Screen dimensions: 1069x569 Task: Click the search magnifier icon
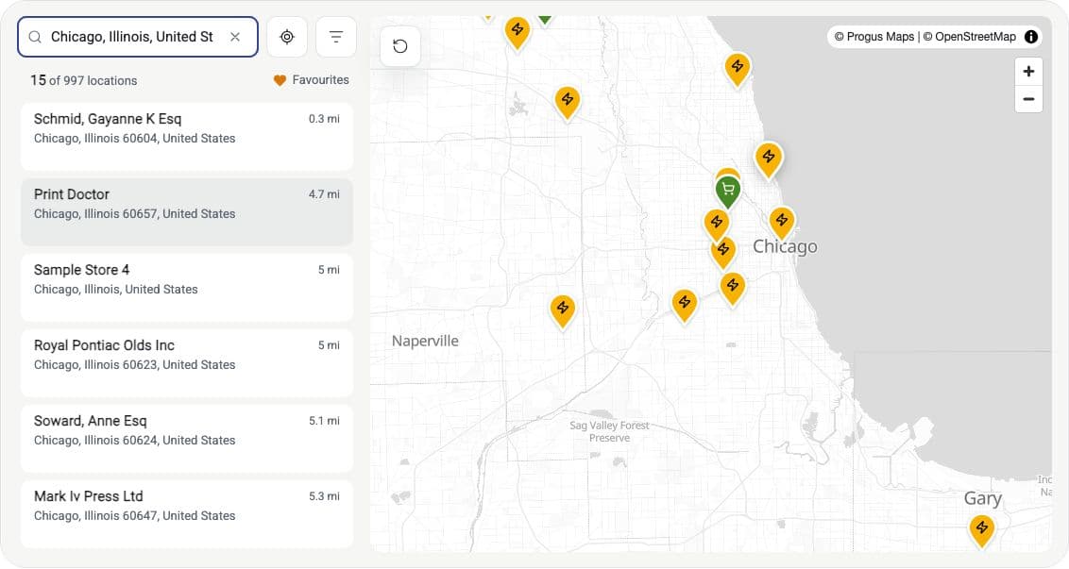(36, 37)
